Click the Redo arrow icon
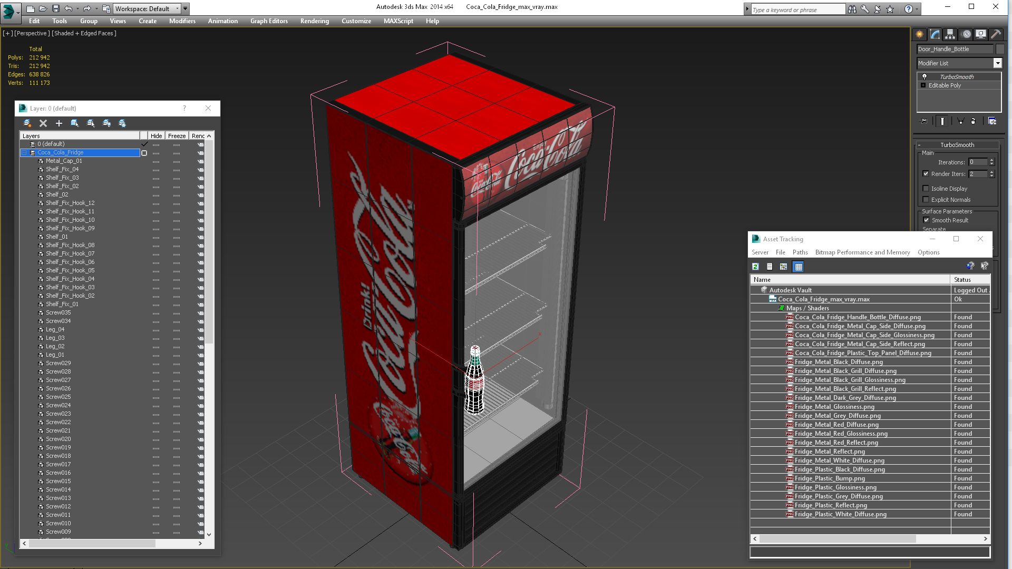Viewport: 1012px width, 569px height. tap(87, 8)
